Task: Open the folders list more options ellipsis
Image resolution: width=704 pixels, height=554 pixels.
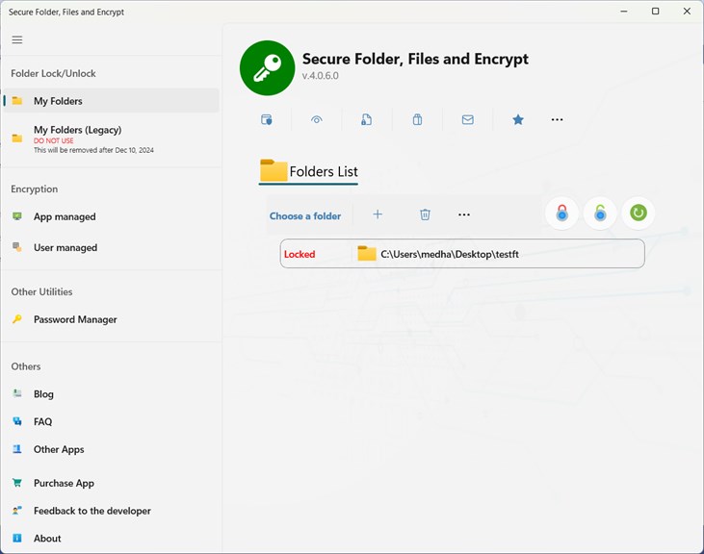Action: tap(464, 214)
